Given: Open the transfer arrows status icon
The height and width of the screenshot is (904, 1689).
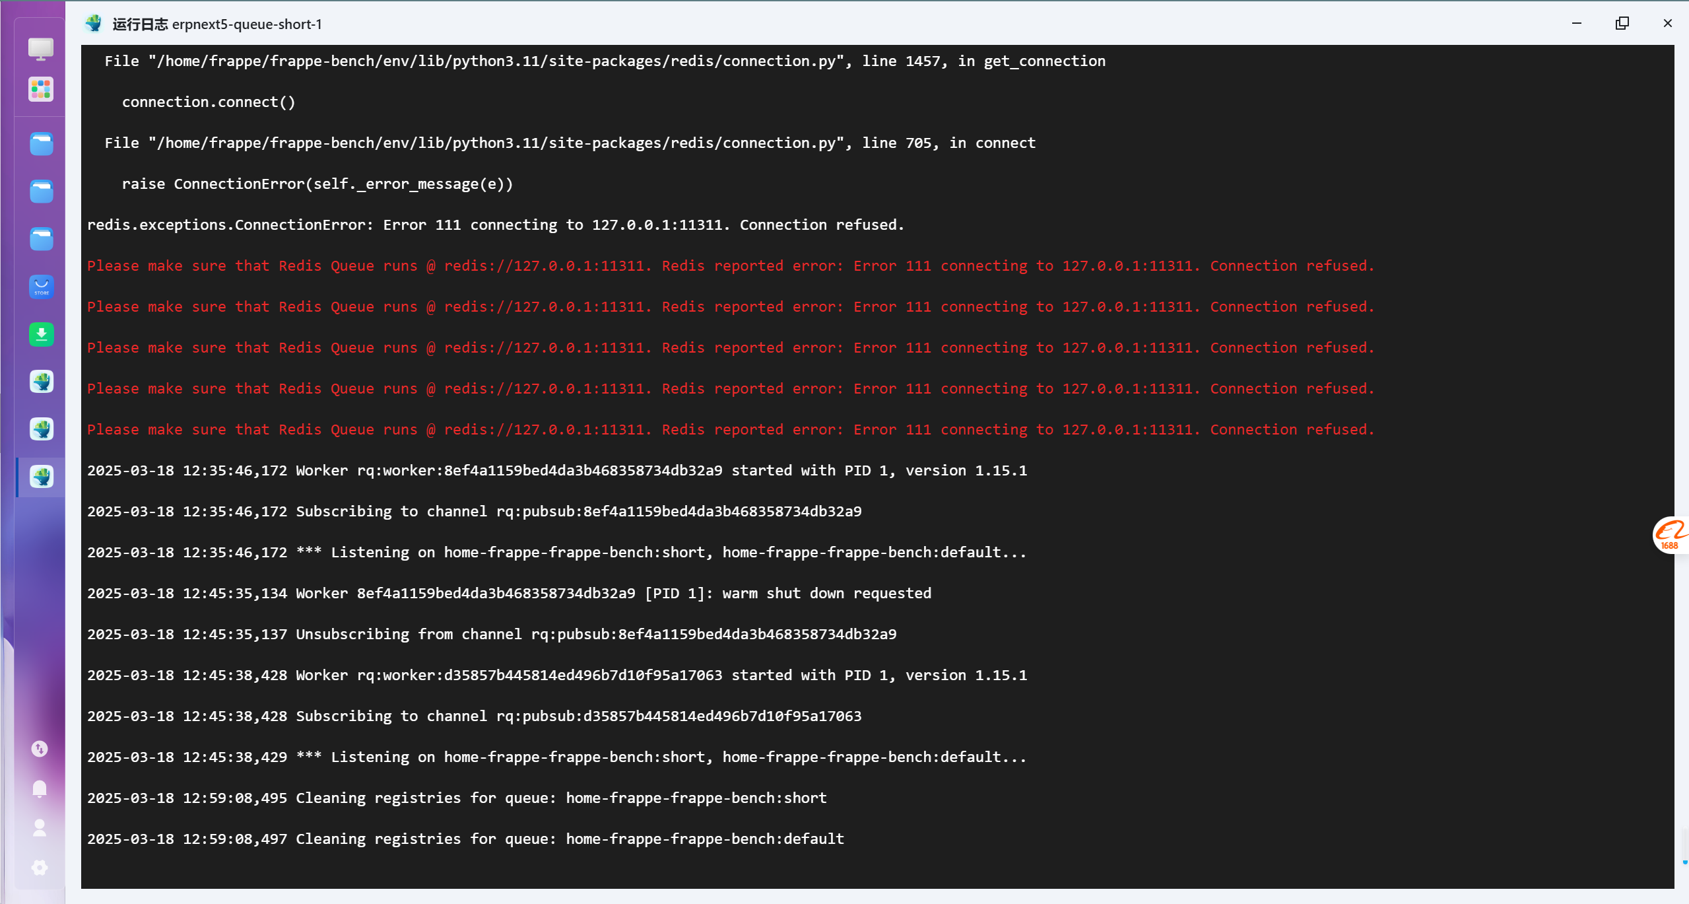Looking at the screenshot, I should (x=40, y=749).
